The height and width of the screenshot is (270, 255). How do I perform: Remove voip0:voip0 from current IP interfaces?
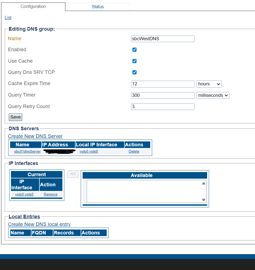(51, 194)
